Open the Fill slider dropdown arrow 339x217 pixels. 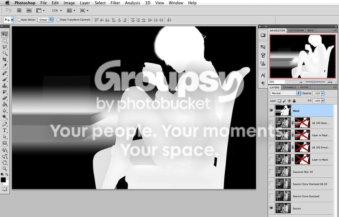(323, 101)
